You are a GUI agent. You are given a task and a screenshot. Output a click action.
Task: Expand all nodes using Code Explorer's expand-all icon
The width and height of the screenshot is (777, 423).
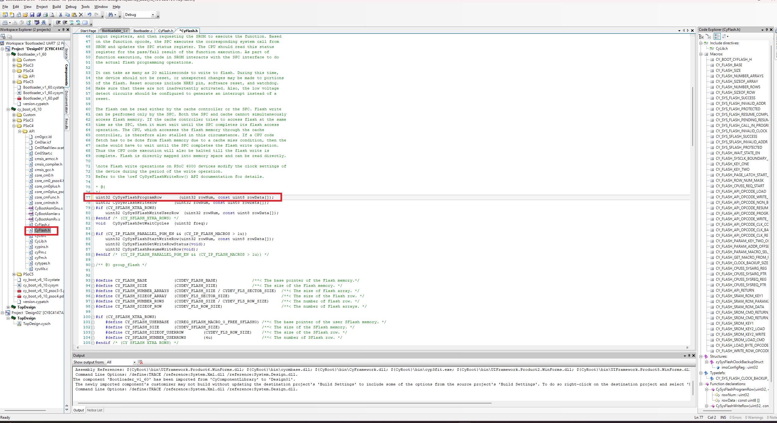pyautogui.click(x=701, y=36)
